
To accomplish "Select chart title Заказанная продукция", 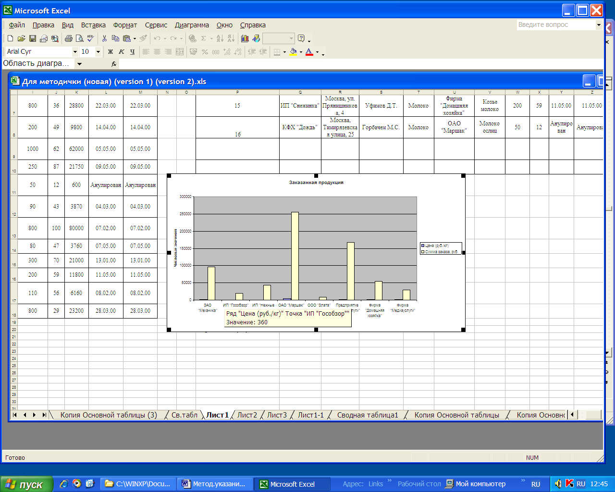I will click(x=316, y=183).
